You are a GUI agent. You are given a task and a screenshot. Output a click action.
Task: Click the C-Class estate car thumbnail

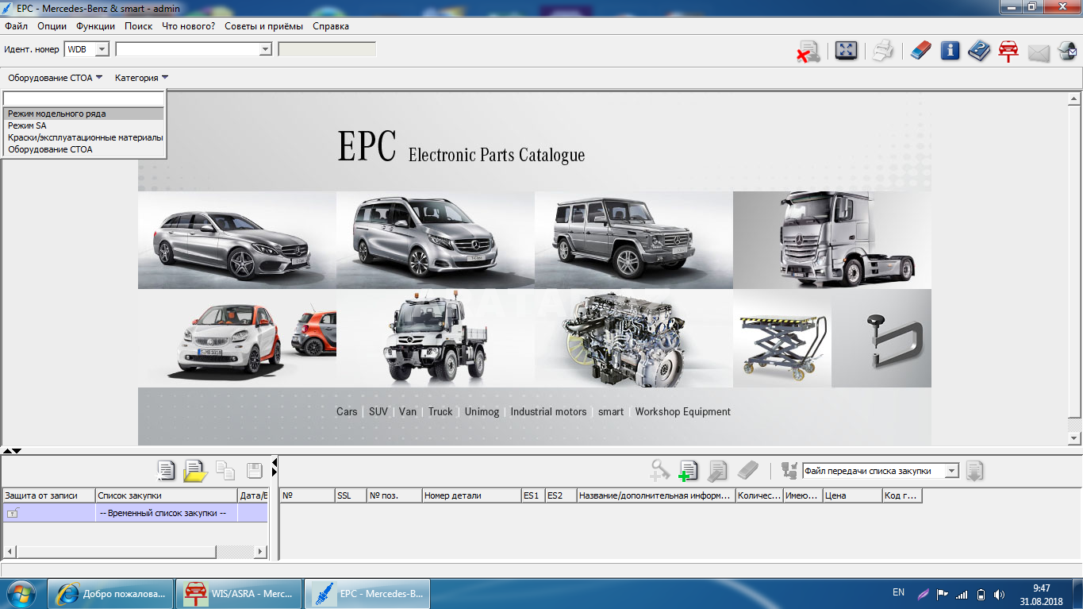237,240
